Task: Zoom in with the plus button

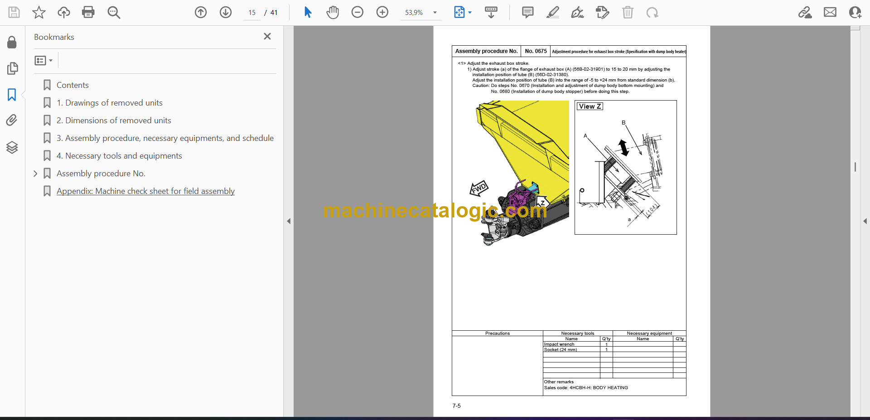Action: (x=382, y=12)
